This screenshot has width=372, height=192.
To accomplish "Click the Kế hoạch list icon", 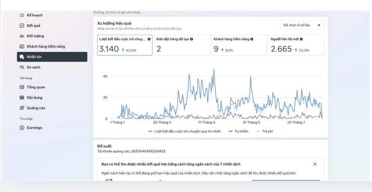I will (x=22, y=15).
